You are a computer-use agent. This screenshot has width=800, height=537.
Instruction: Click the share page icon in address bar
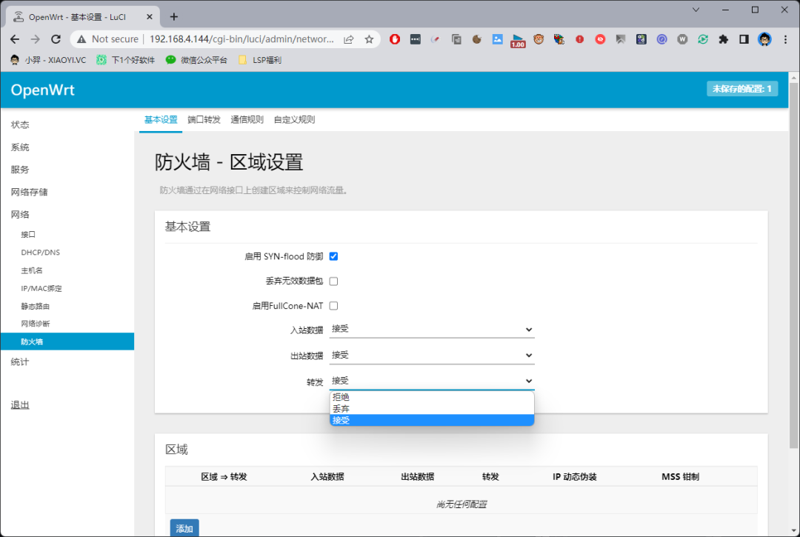pyautogui.click(x=349, y=39)
